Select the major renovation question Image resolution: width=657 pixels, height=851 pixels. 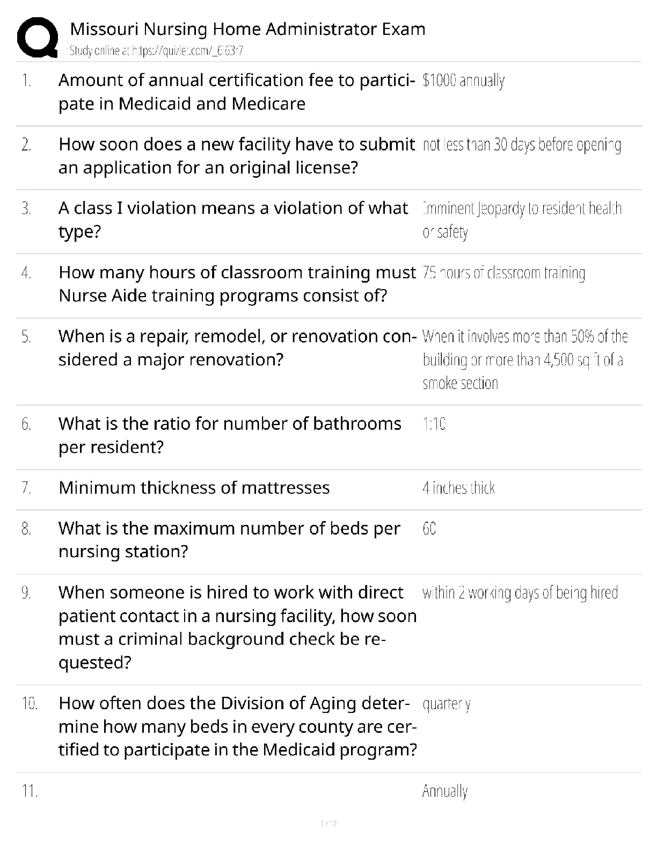[237, 348]
